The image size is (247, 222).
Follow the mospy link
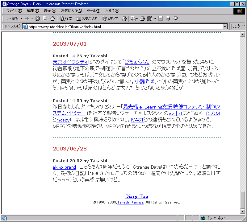63,120
